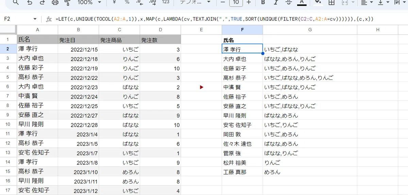Select the 発注数 header cell

(160, 39)
